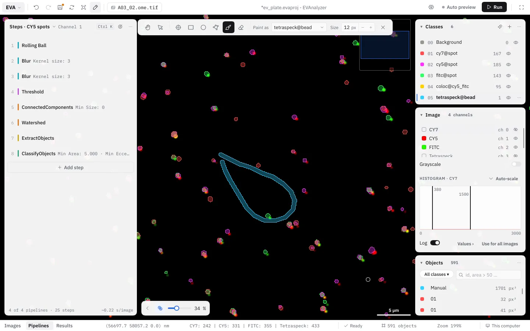Adjust the zoom slider handle
Image resolution: width=530 pixels, height=331 pixels.
click(x=177, y=308)
